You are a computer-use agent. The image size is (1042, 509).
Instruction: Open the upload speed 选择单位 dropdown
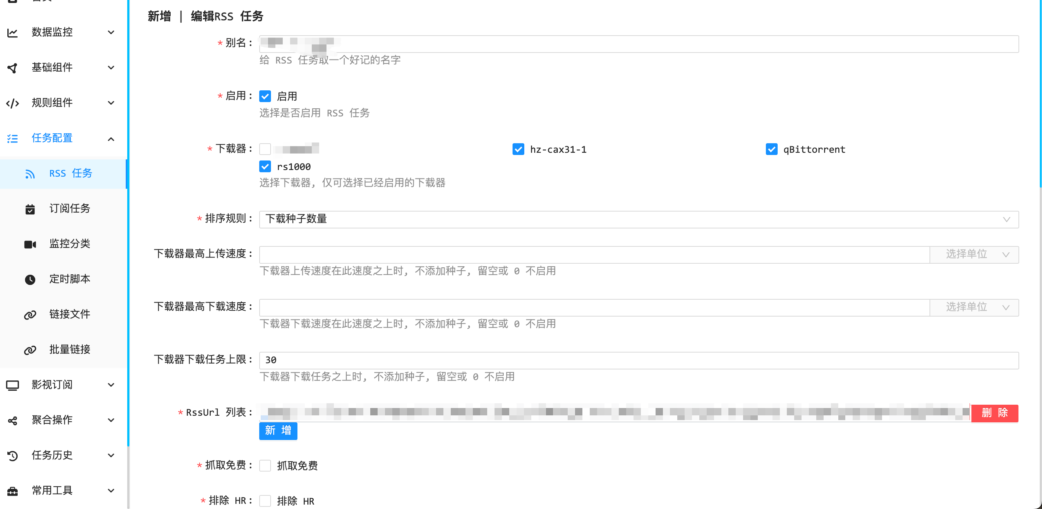[975, 254]
